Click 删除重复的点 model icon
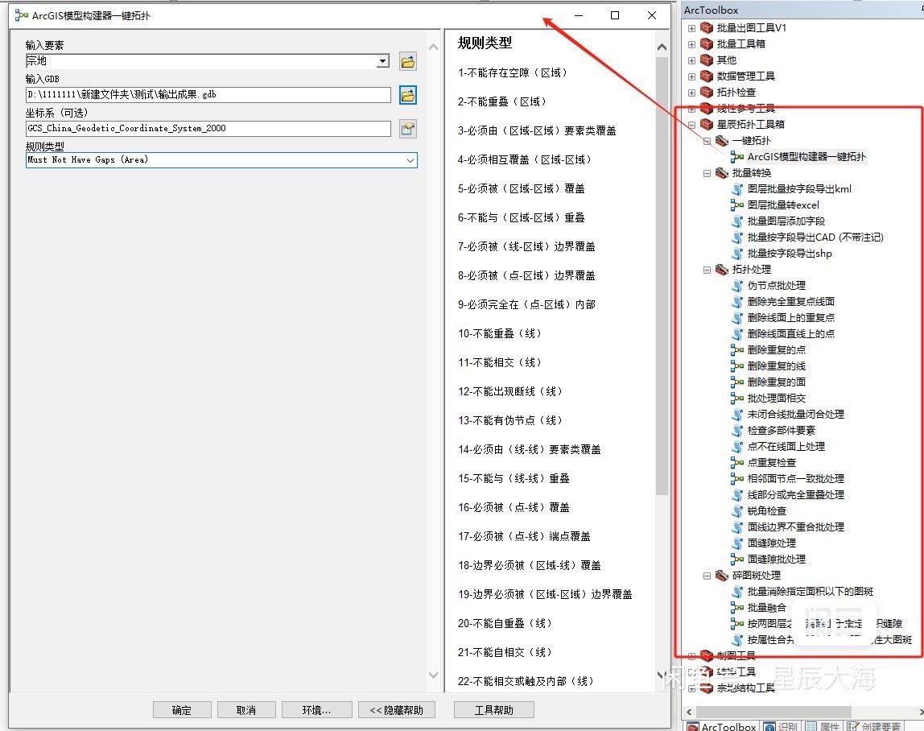 [x=737, y=350]
